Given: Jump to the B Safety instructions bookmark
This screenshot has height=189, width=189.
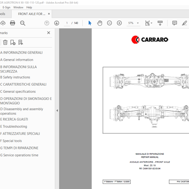Looking at the screenshot, I should pos(15,77).
